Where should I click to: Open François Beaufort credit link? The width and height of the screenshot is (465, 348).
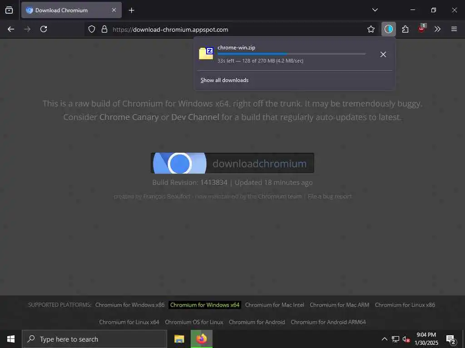(167, 197)
